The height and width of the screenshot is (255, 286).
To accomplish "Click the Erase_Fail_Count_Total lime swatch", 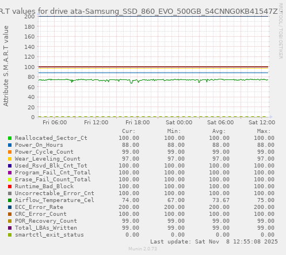I will tap(10, 180).
